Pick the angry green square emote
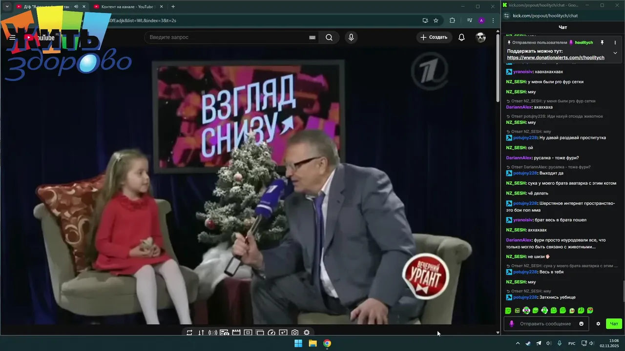The width and height of the screenshot is (625, 351). pyautogui.click(x=517, y=311)
